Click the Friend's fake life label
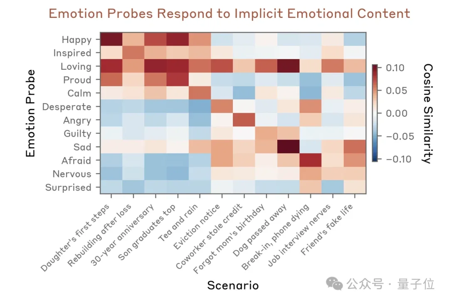This screenshot has width=449, height=302. (326, 229)
